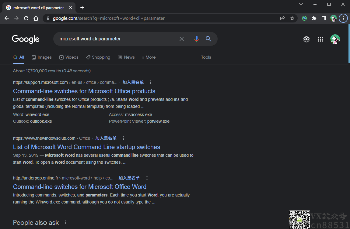Open a new browser tab
Viewport: 350px width, 229px height.
coord(82,8)
